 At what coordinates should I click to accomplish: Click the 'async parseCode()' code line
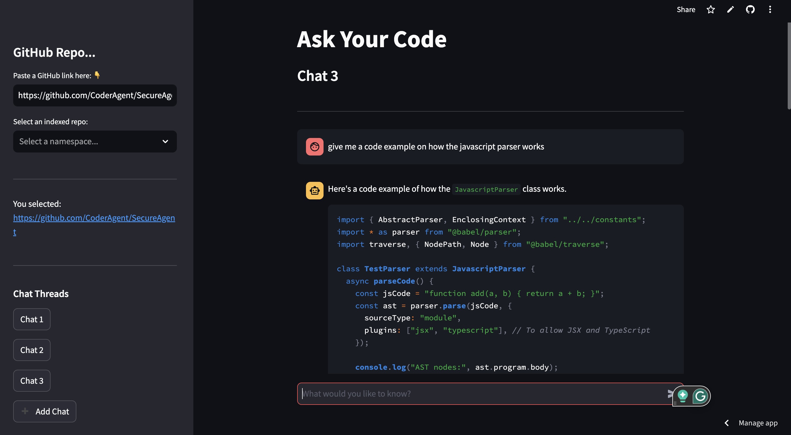point(390,281)
